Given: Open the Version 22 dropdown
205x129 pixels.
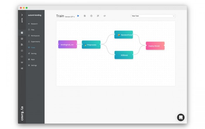Looking at the screenshot, I should click(70, 17).
